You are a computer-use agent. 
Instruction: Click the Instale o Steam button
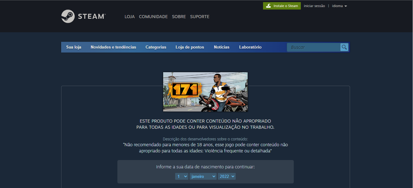[x=282, y=6]
